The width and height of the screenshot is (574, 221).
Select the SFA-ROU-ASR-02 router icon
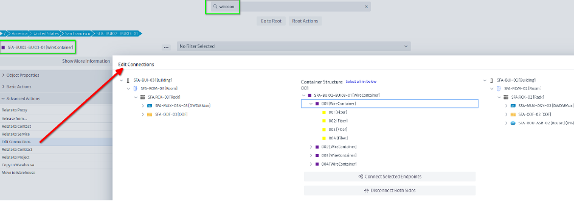click(513, 123)
